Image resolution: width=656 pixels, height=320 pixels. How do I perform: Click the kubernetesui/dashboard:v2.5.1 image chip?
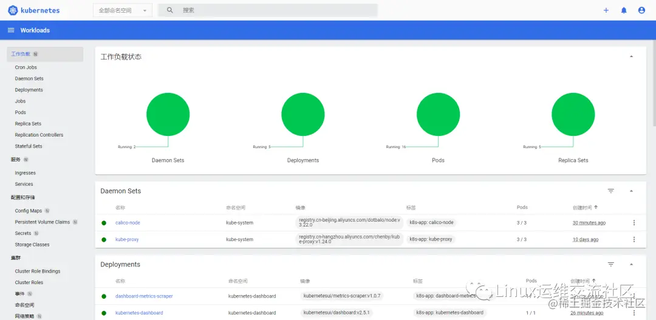(336, 313)
